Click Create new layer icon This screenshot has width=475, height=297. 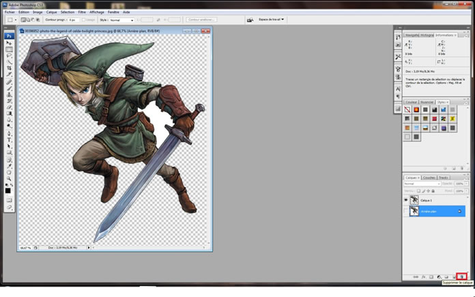coord(454,277)
